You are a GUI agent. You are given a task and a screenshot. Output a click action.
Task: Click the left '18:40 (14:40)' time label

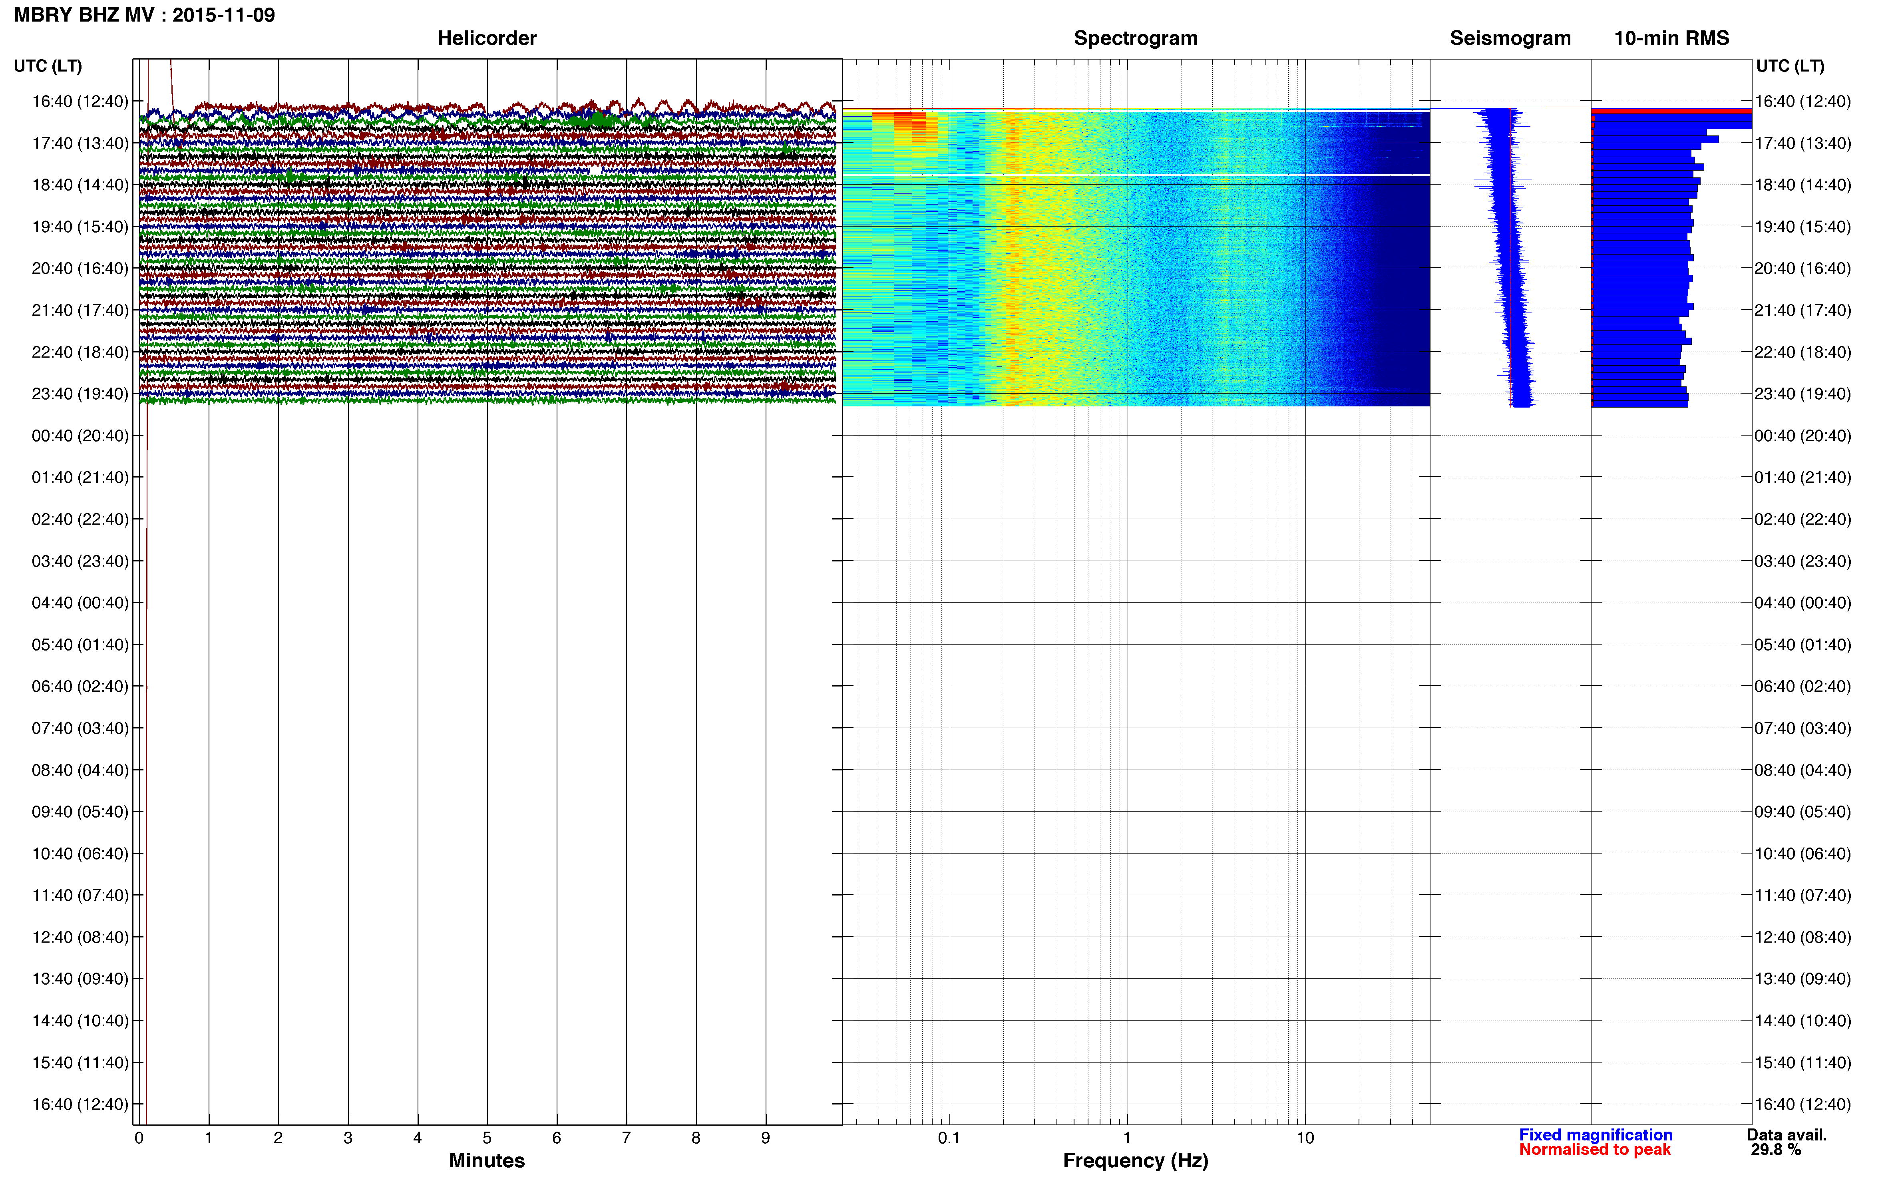coord(80,185)
